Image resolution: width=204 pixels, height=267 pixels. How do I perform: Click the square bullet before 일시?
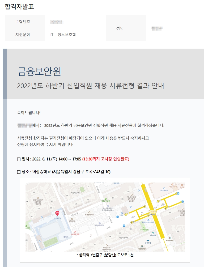pyautogui.click(x=19, y=159)
